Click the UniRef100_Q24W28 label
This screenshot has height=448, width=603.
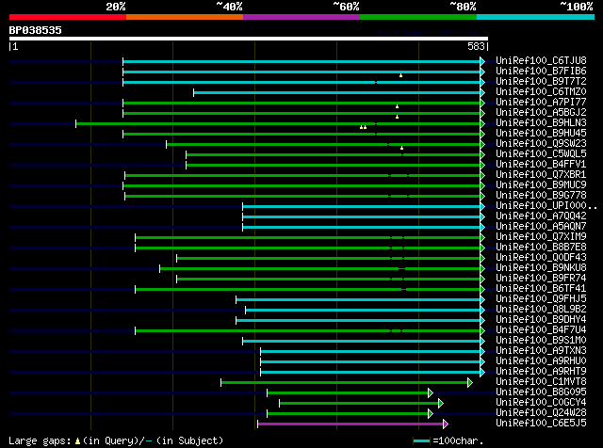coord(541,413)
